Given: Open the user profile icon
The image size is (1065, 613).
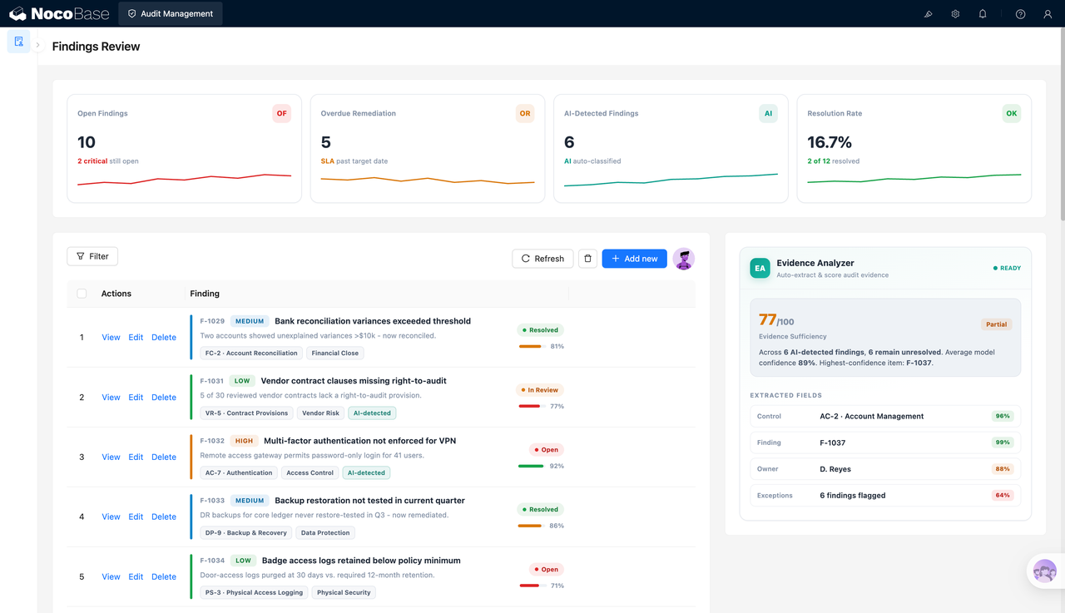Looking at the screenshot, I should point(1048,14).
